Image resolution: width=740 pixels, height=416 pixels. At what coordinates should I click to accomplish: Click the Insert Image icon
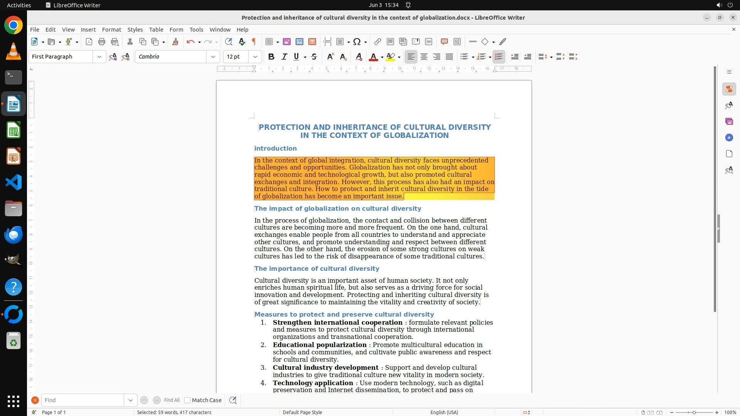287,42
